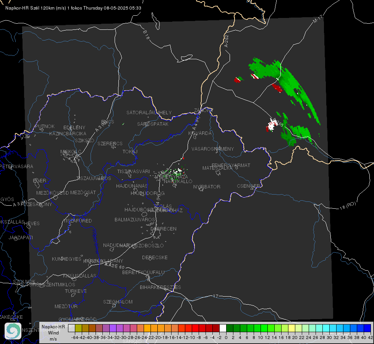
Task: Click the MEZŐTÚR label
Action: coord(66,306)
